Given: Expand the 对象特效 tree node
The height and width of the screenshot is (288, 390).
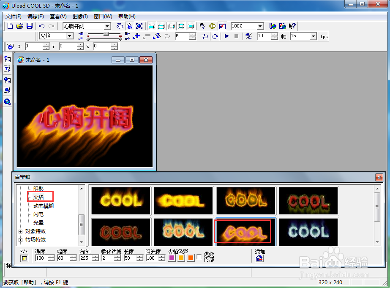Looking at the screenshot, I should pyautogui.click(x=20, y=231).
